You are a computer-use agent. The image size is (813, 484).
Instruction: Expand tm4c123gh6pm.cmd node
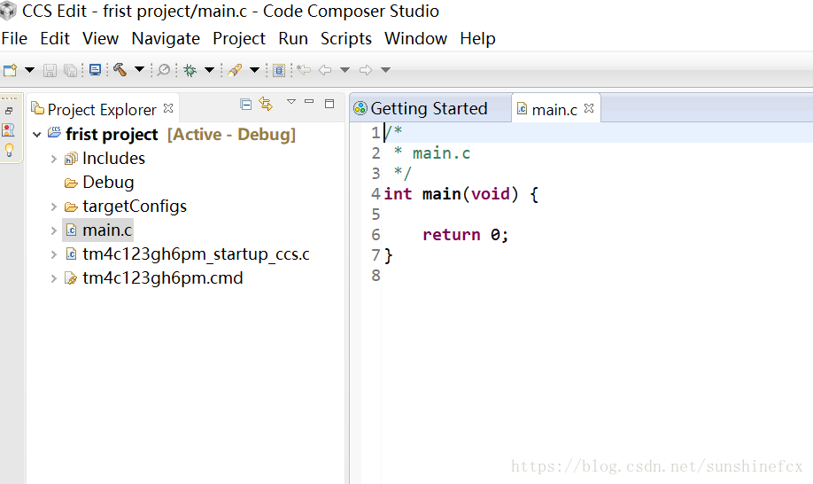pos(53,278)
